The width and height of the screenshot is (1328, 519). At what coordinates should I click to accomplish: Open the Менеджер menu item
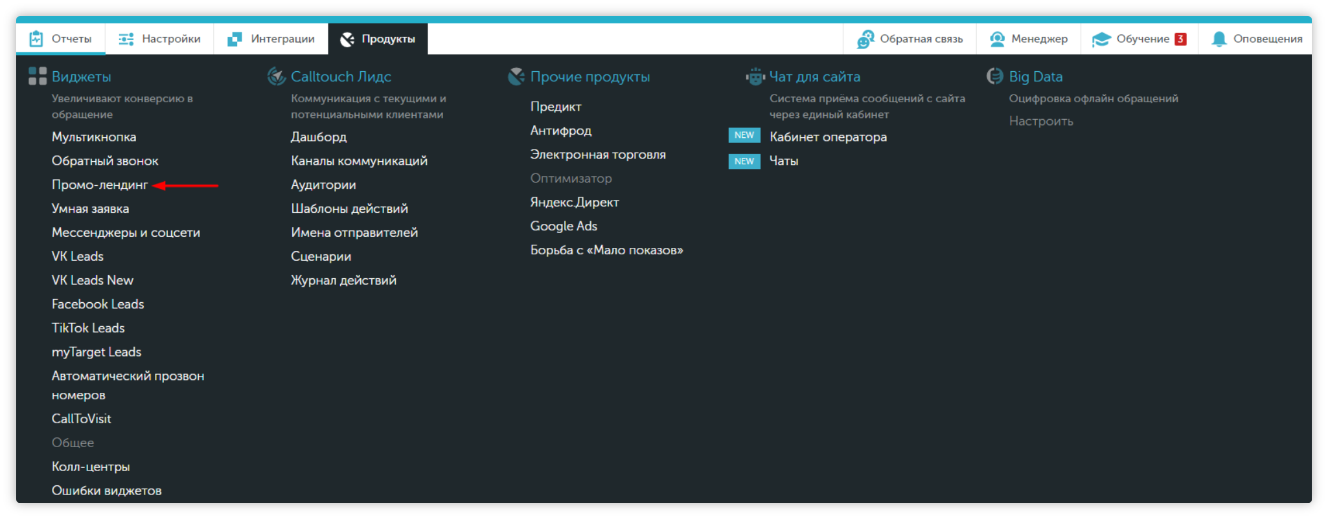pos(1029,39)
